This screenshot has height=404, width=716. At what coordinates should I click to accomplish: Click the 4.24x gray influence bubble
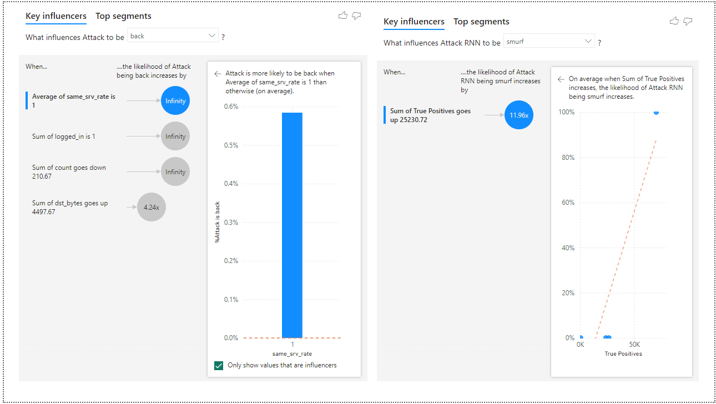(x=151, y=207)
